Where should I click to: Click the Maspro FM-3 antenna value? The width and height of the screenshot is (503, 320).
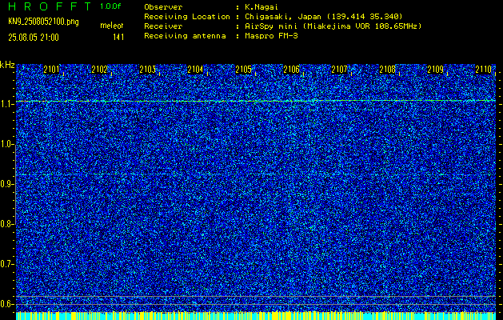pos(271,36)
